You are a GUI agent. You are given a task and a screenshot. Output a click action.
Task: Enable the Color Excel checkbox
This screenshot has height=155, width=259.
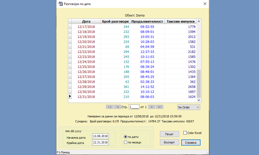(185, 133)
